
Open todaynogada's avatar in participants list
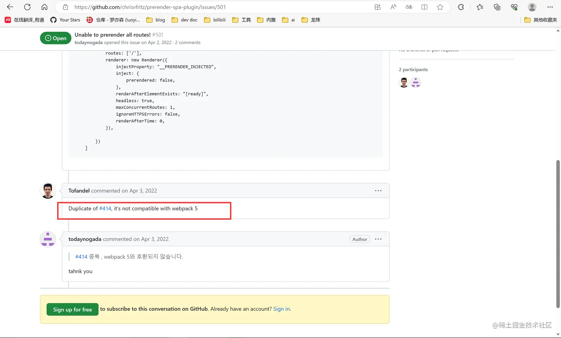point(416,82)
